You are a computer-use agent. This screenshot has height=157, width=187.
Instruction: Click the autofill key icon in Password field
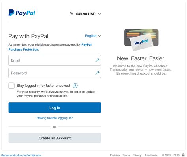tap(97, 73)
